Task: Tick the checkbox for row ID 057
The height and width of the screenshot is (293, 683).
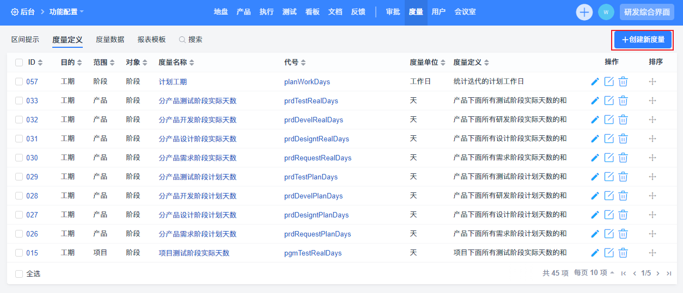Action: (x=19, y=82)
